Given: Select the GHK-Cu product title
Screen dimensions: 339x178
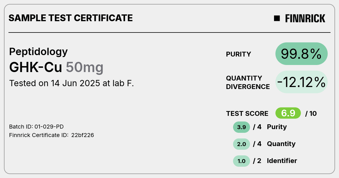Looking at the screenshot, I should click(36, 68).
